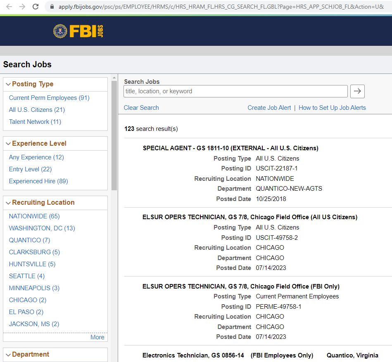
Task: Filter by Entry Level (22)
Action: 30,169
